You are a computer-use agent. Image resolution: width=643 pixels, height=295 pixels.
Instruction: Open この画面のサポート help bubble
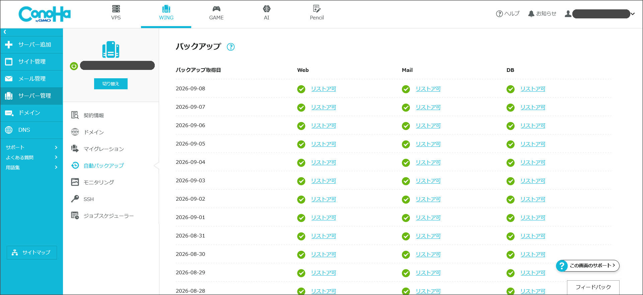pos(588,266)
